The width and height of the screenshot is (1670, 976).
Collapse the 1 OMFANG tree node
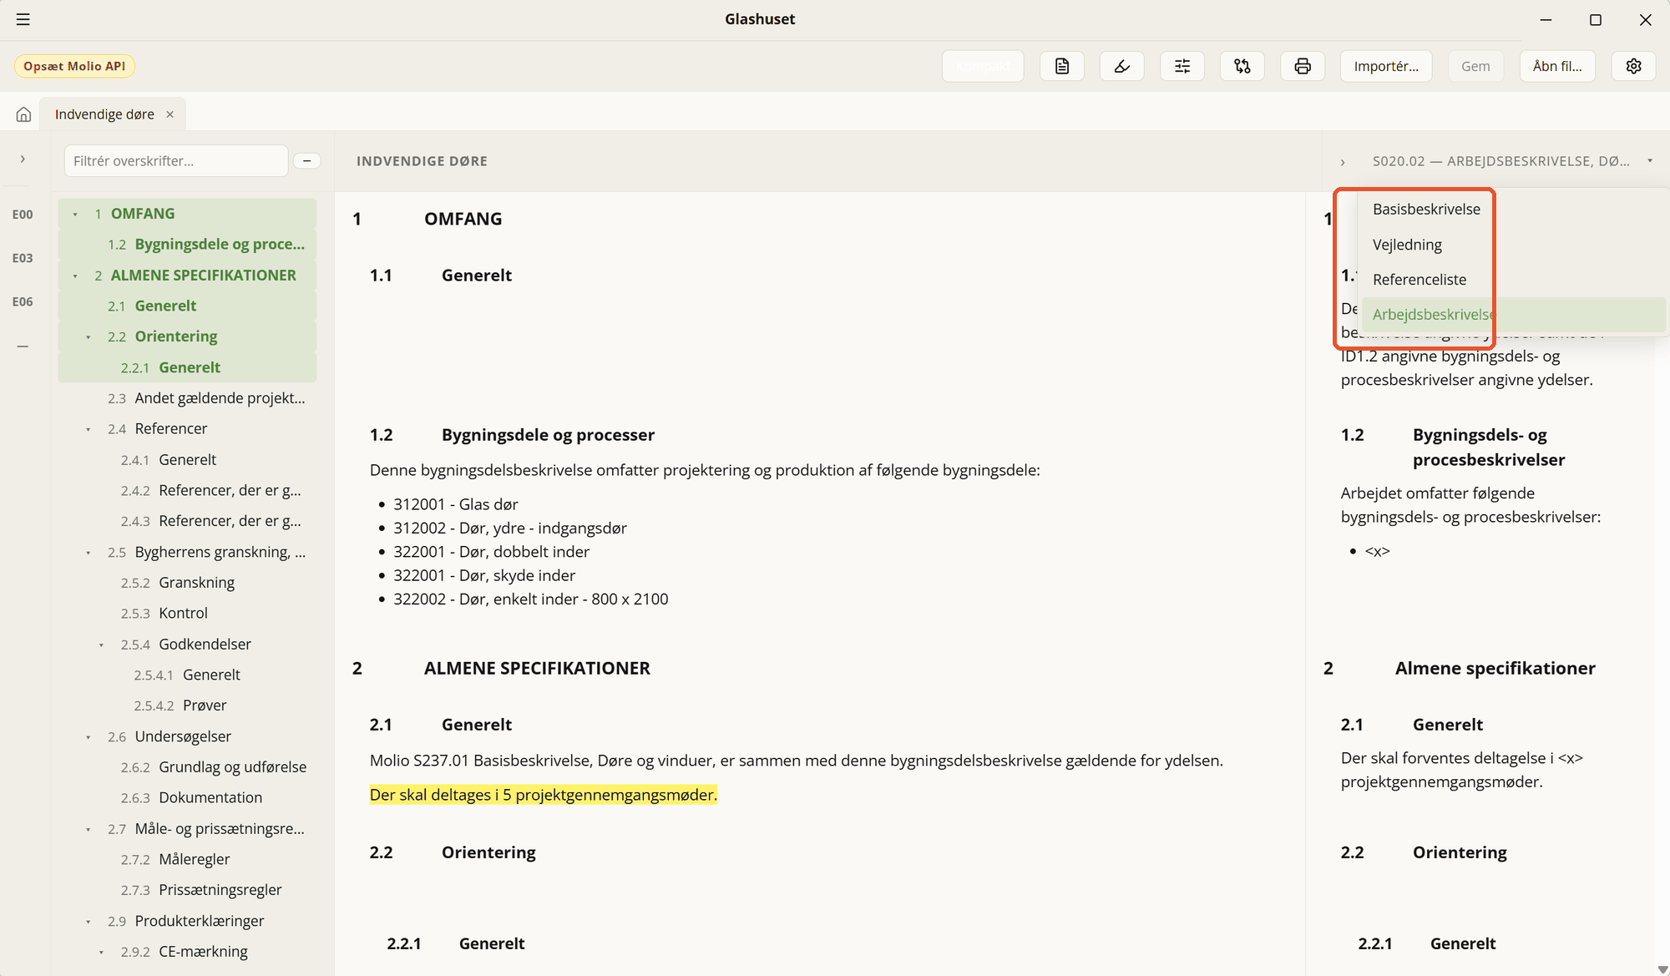click(75, 215)
